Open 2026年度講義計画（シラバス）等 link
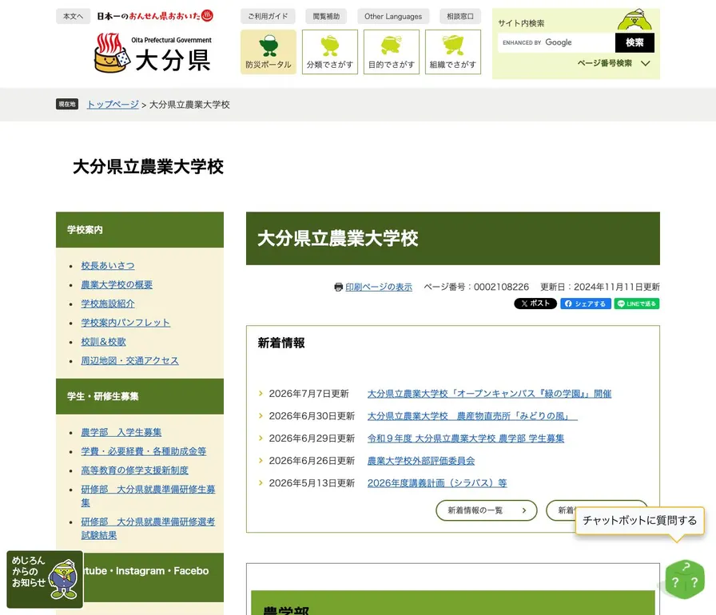Image resolution: width=716 pixels, height=615 pixels. (x=437, y=483)
